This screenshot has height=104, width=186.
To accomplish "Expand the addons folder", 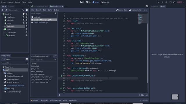I will click(3, 73).
